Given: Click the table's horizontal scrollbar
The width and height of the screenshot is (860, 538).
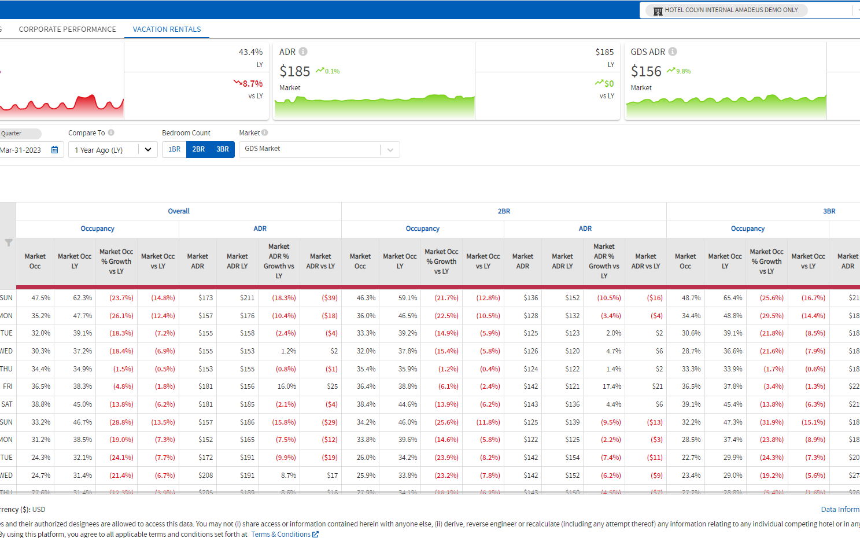Looking at the screenshot, I should click(405, 492).
